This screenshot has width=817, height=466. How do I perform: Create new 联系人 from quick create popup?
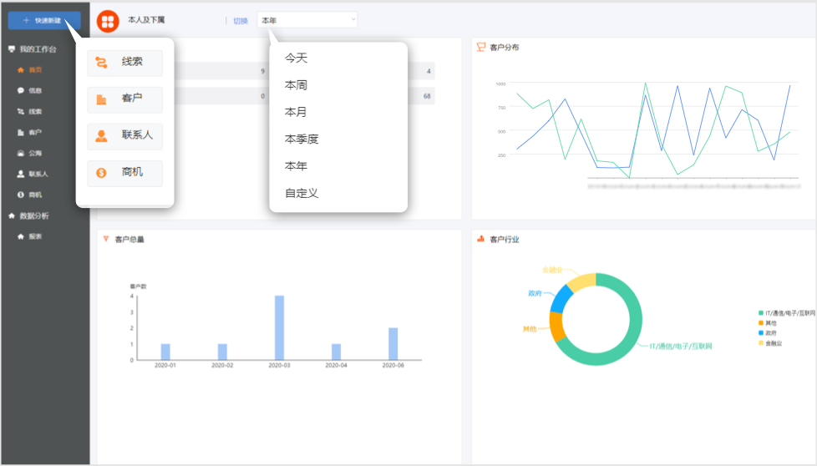(x=125, y=135)
